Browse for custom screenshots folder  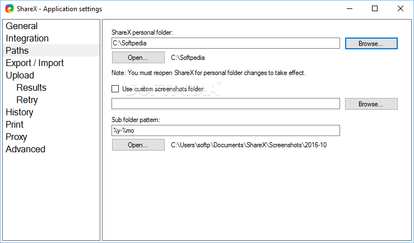(371, 104)
